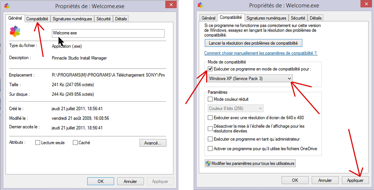
Task: Select Général tab in right window
Action: pyautogui.click(x=208, y=18)
